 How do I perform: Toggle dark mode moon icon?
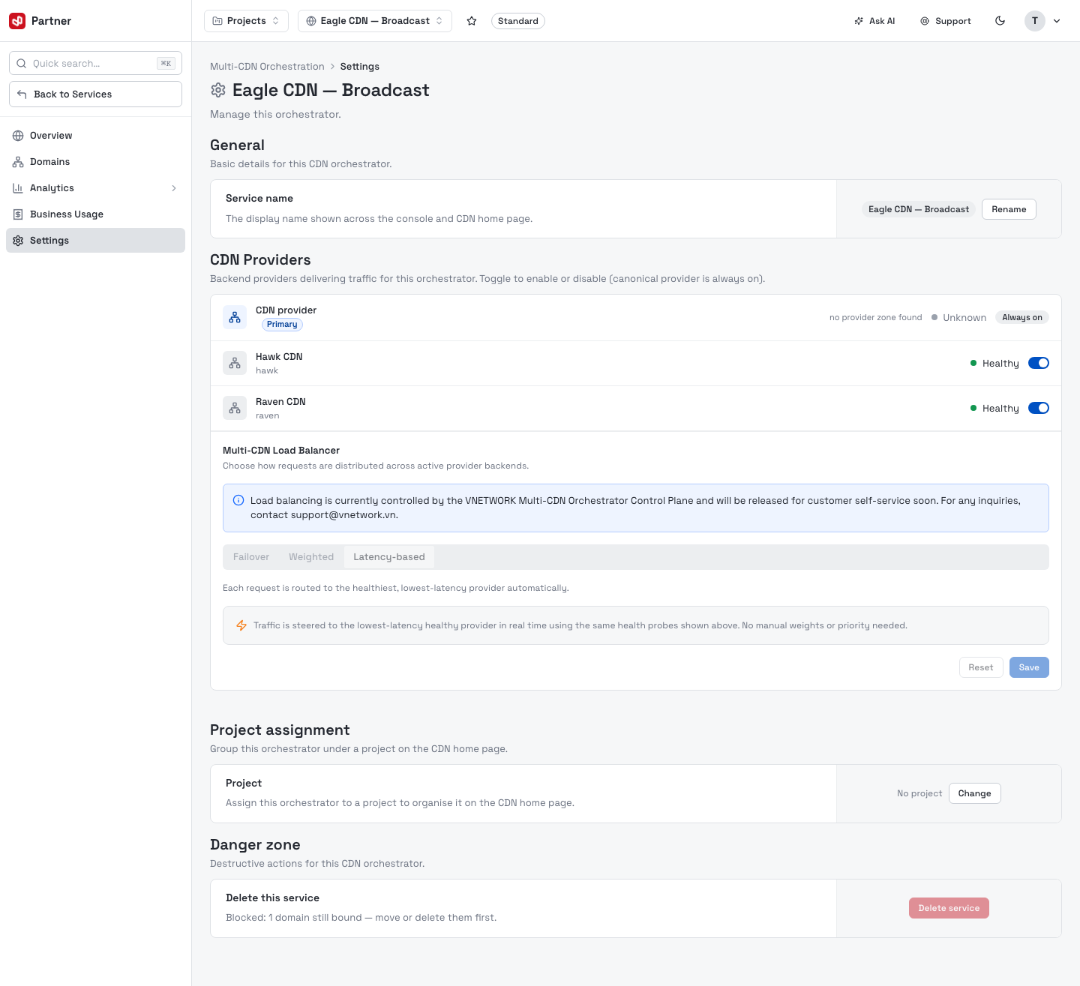[1000, 21]
